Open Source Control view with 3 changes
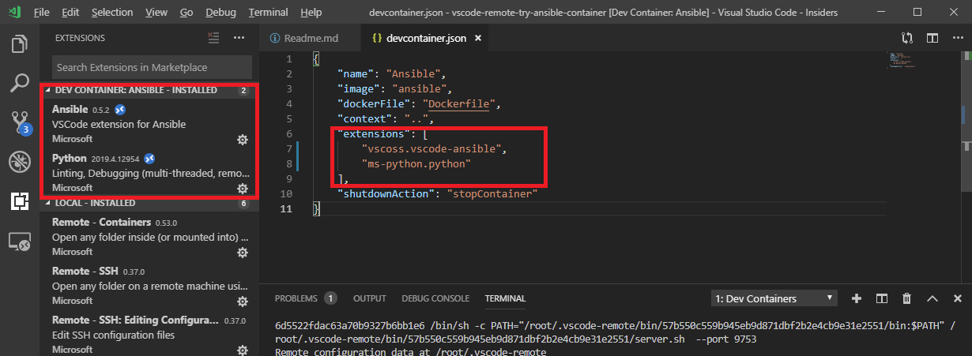The image size is (972, 356). pyautogui.click(x=20, y=123)
